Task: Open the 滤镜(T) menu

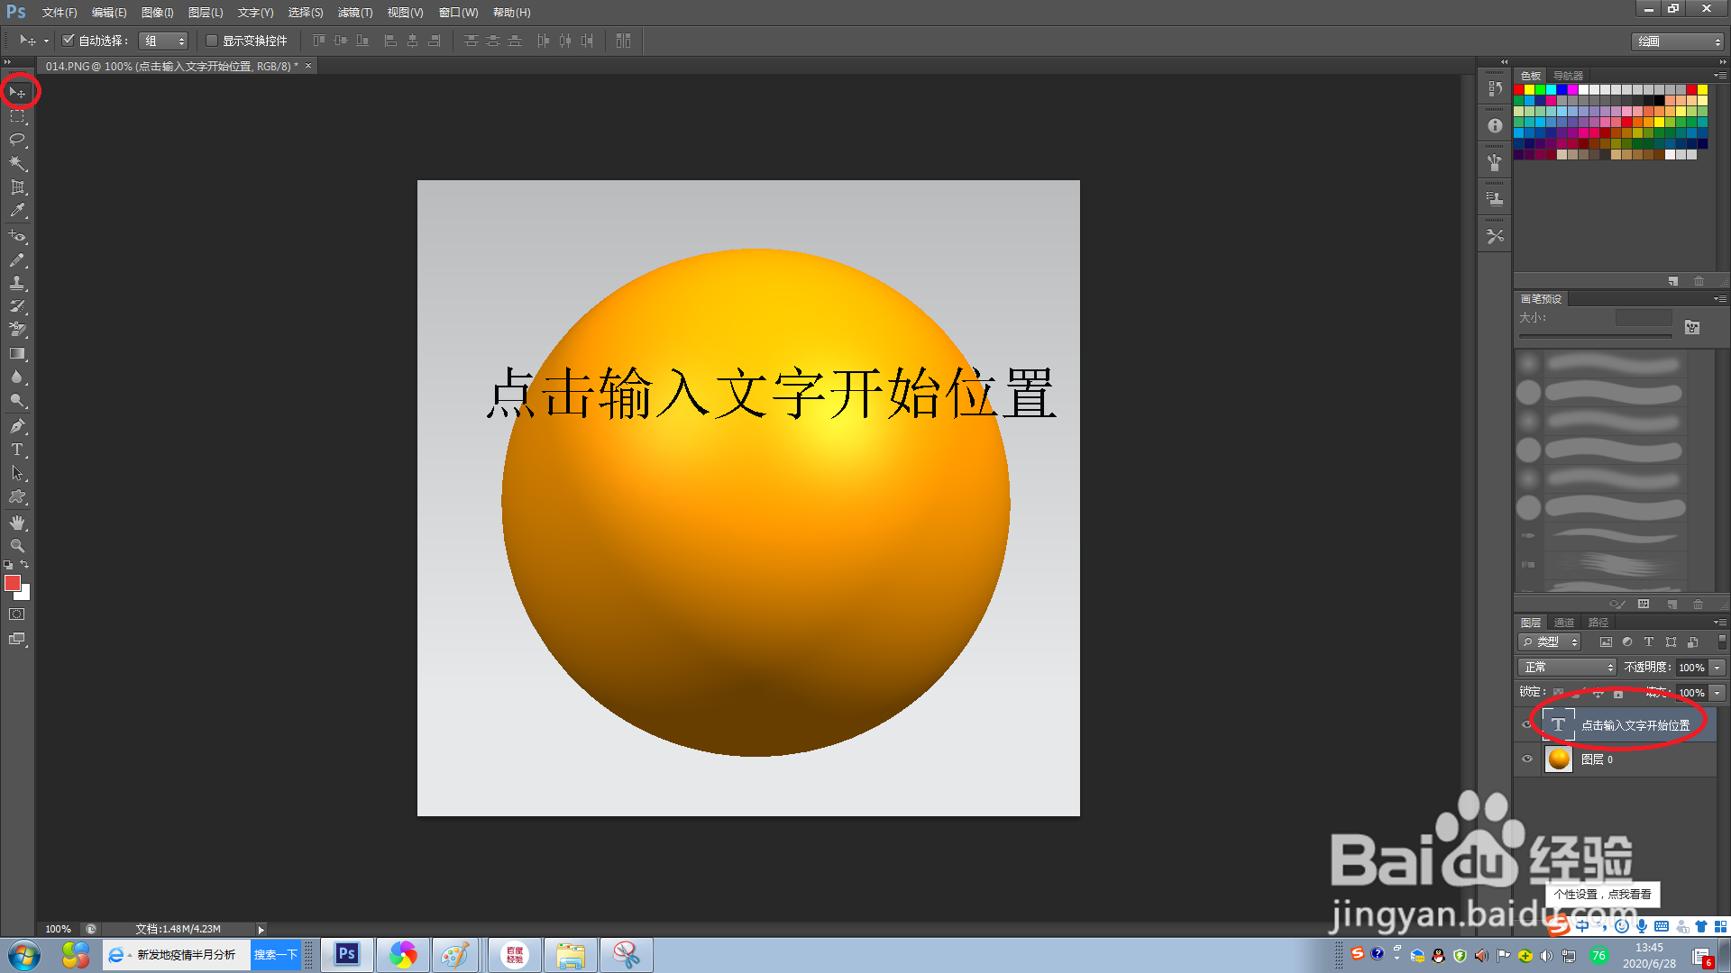Action: click(354, 13)
